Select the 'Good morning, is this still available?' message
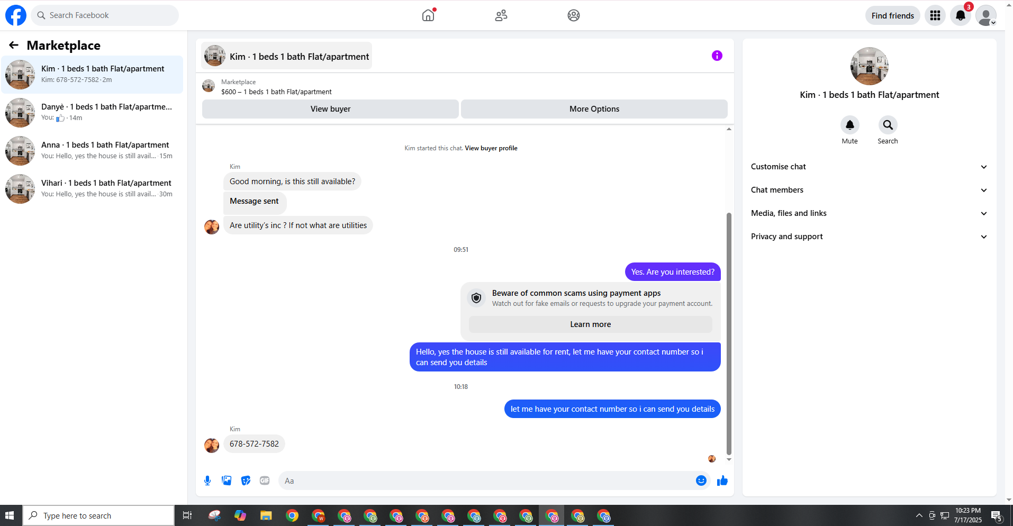 click(x=292, y=182)
